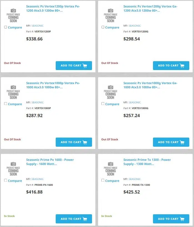
Task: Open Prime Tx 1300 placeholder product image
Action: point(111,169)
